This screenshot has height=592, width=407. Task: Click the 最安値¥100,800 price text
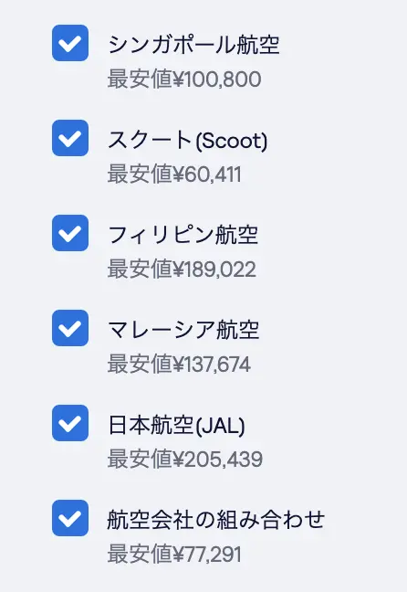pos(184,79)
